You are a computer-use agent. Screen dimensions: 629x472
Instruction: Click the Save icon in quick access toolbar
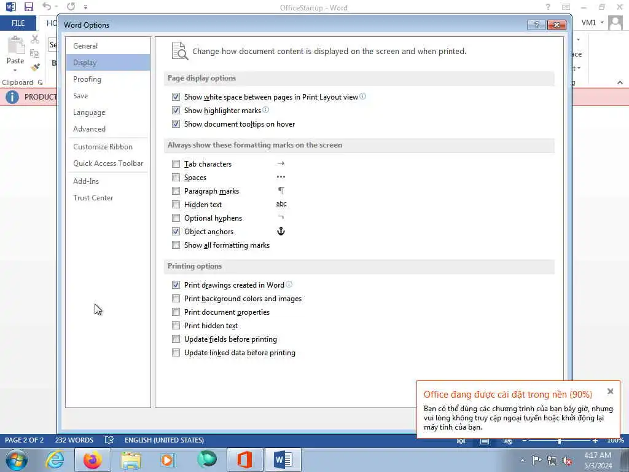click(x=28, y=7)
